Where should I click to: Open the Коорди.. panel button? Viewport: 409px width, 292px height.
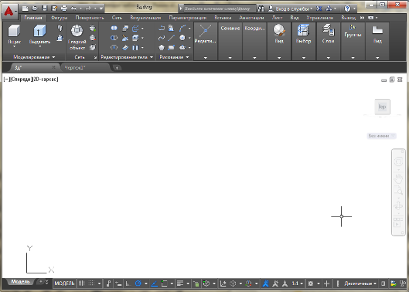pos(254,41)
